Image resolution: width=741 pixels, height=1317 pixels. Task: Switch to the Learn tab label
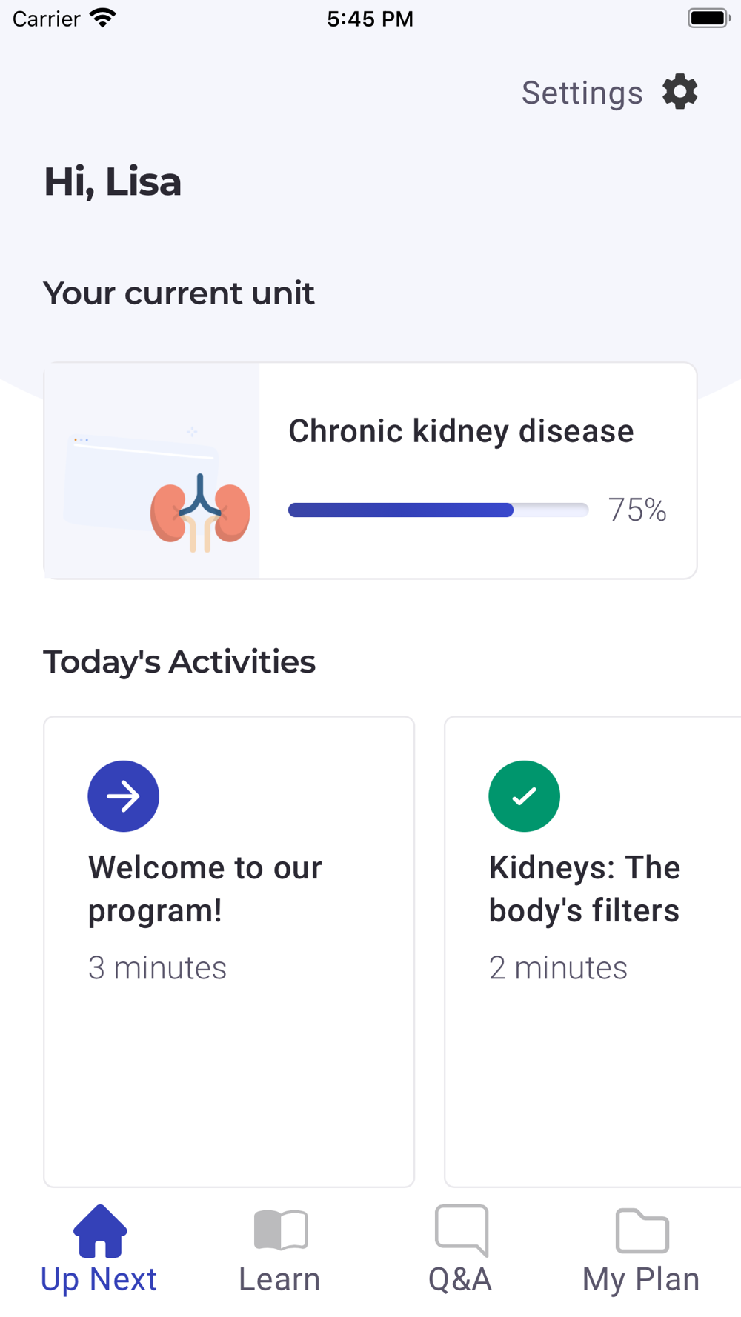click(279, 1279)
